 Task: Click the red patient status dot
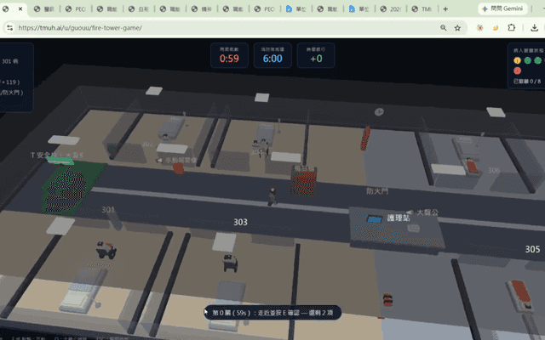point(517,71)
